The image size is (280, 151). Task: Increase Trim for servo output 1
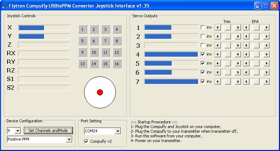238,27
